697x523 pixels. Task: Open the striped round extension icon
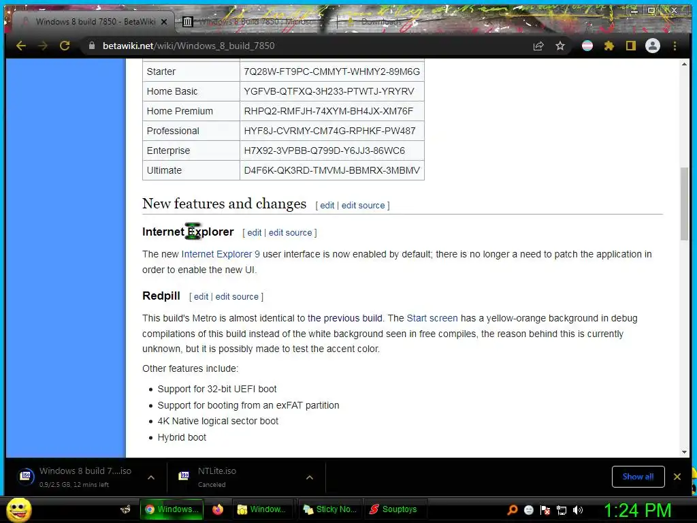point(587,46)
